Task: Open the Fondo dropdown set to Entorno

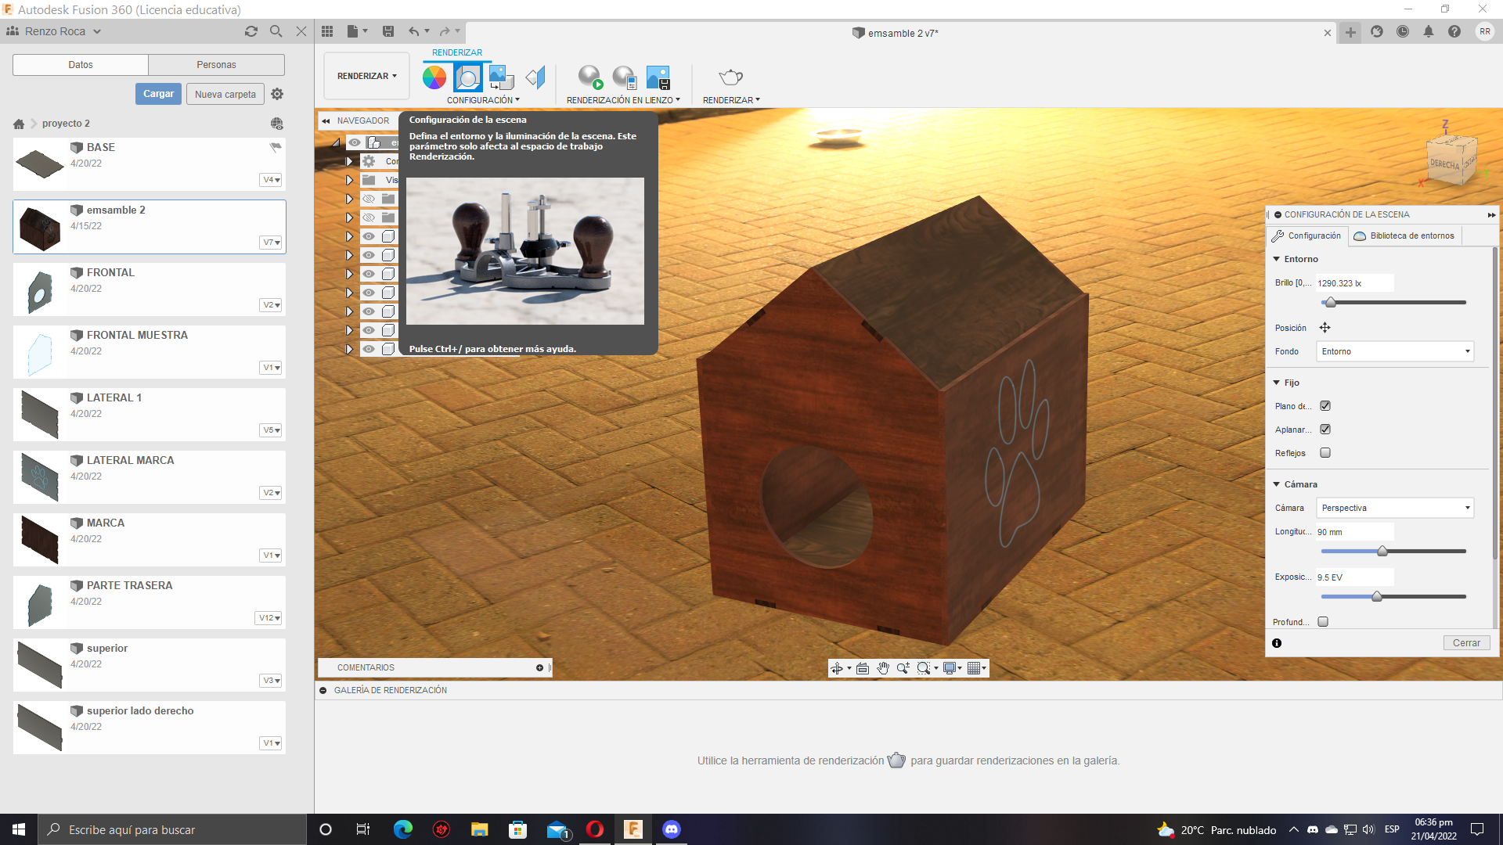Action: click(1395, 351)
